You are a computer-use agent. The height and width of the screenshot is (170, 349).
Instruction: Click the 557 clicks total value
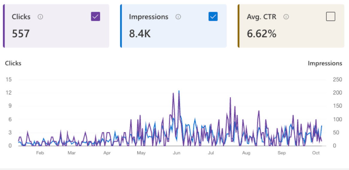(21, 34)
